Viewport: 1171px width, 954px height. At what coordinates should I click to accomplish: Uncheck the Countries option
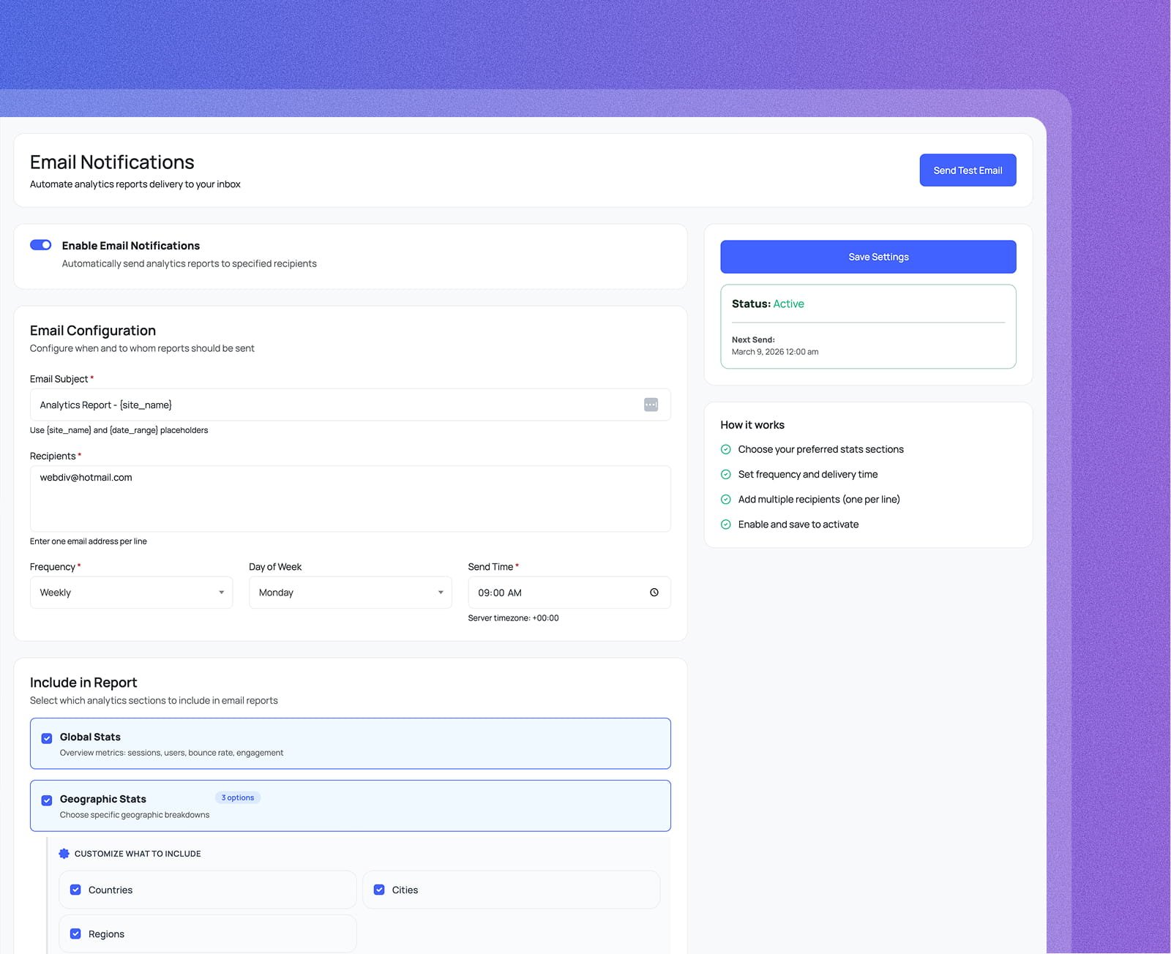(x=75, y=890)
